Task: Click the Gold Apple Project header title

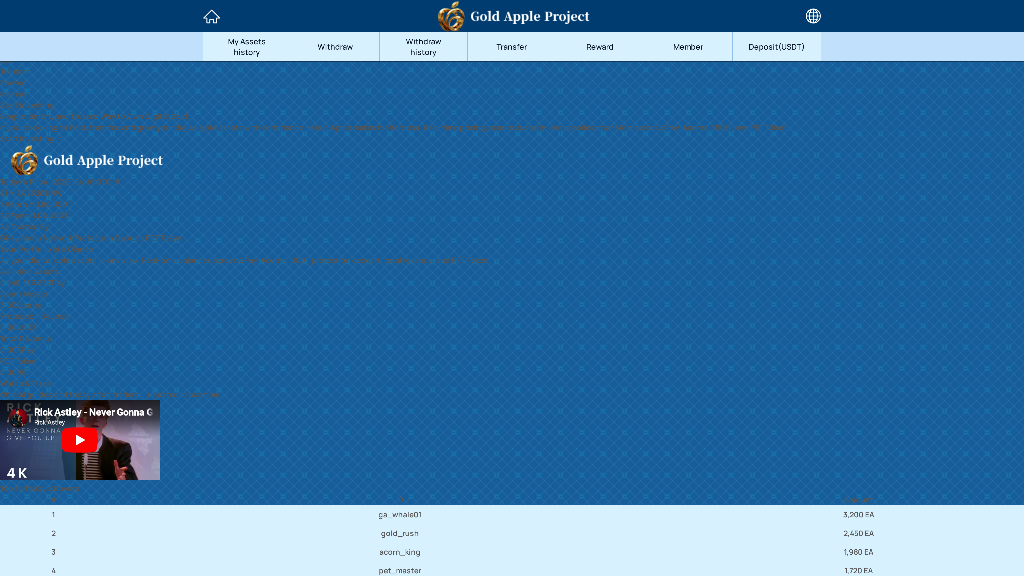Action: tap(530, 16)
